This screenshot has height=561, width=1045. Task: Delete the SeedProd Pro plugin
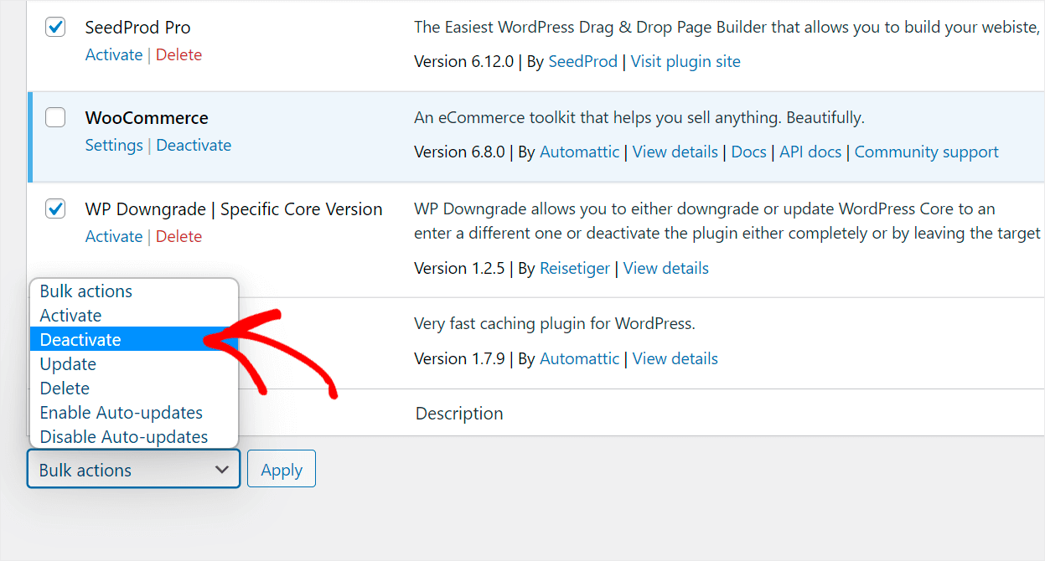178,54
